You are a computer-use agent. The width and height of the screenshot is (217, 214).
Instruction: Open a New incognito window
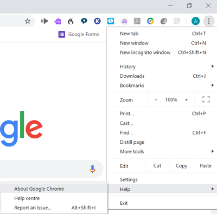[x=162, y=52]
